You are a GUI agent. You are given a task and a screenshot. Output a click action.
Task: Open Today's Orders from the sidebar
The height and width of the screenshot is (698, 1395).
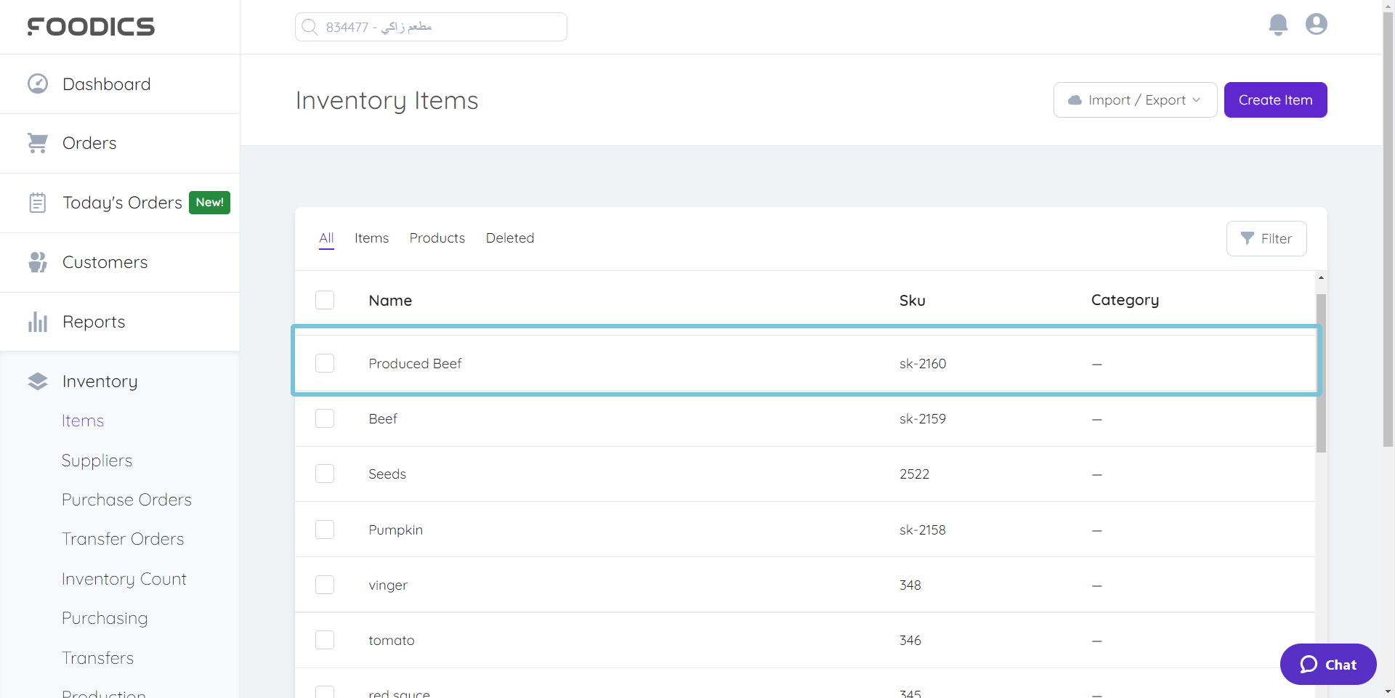coord(121,202)
